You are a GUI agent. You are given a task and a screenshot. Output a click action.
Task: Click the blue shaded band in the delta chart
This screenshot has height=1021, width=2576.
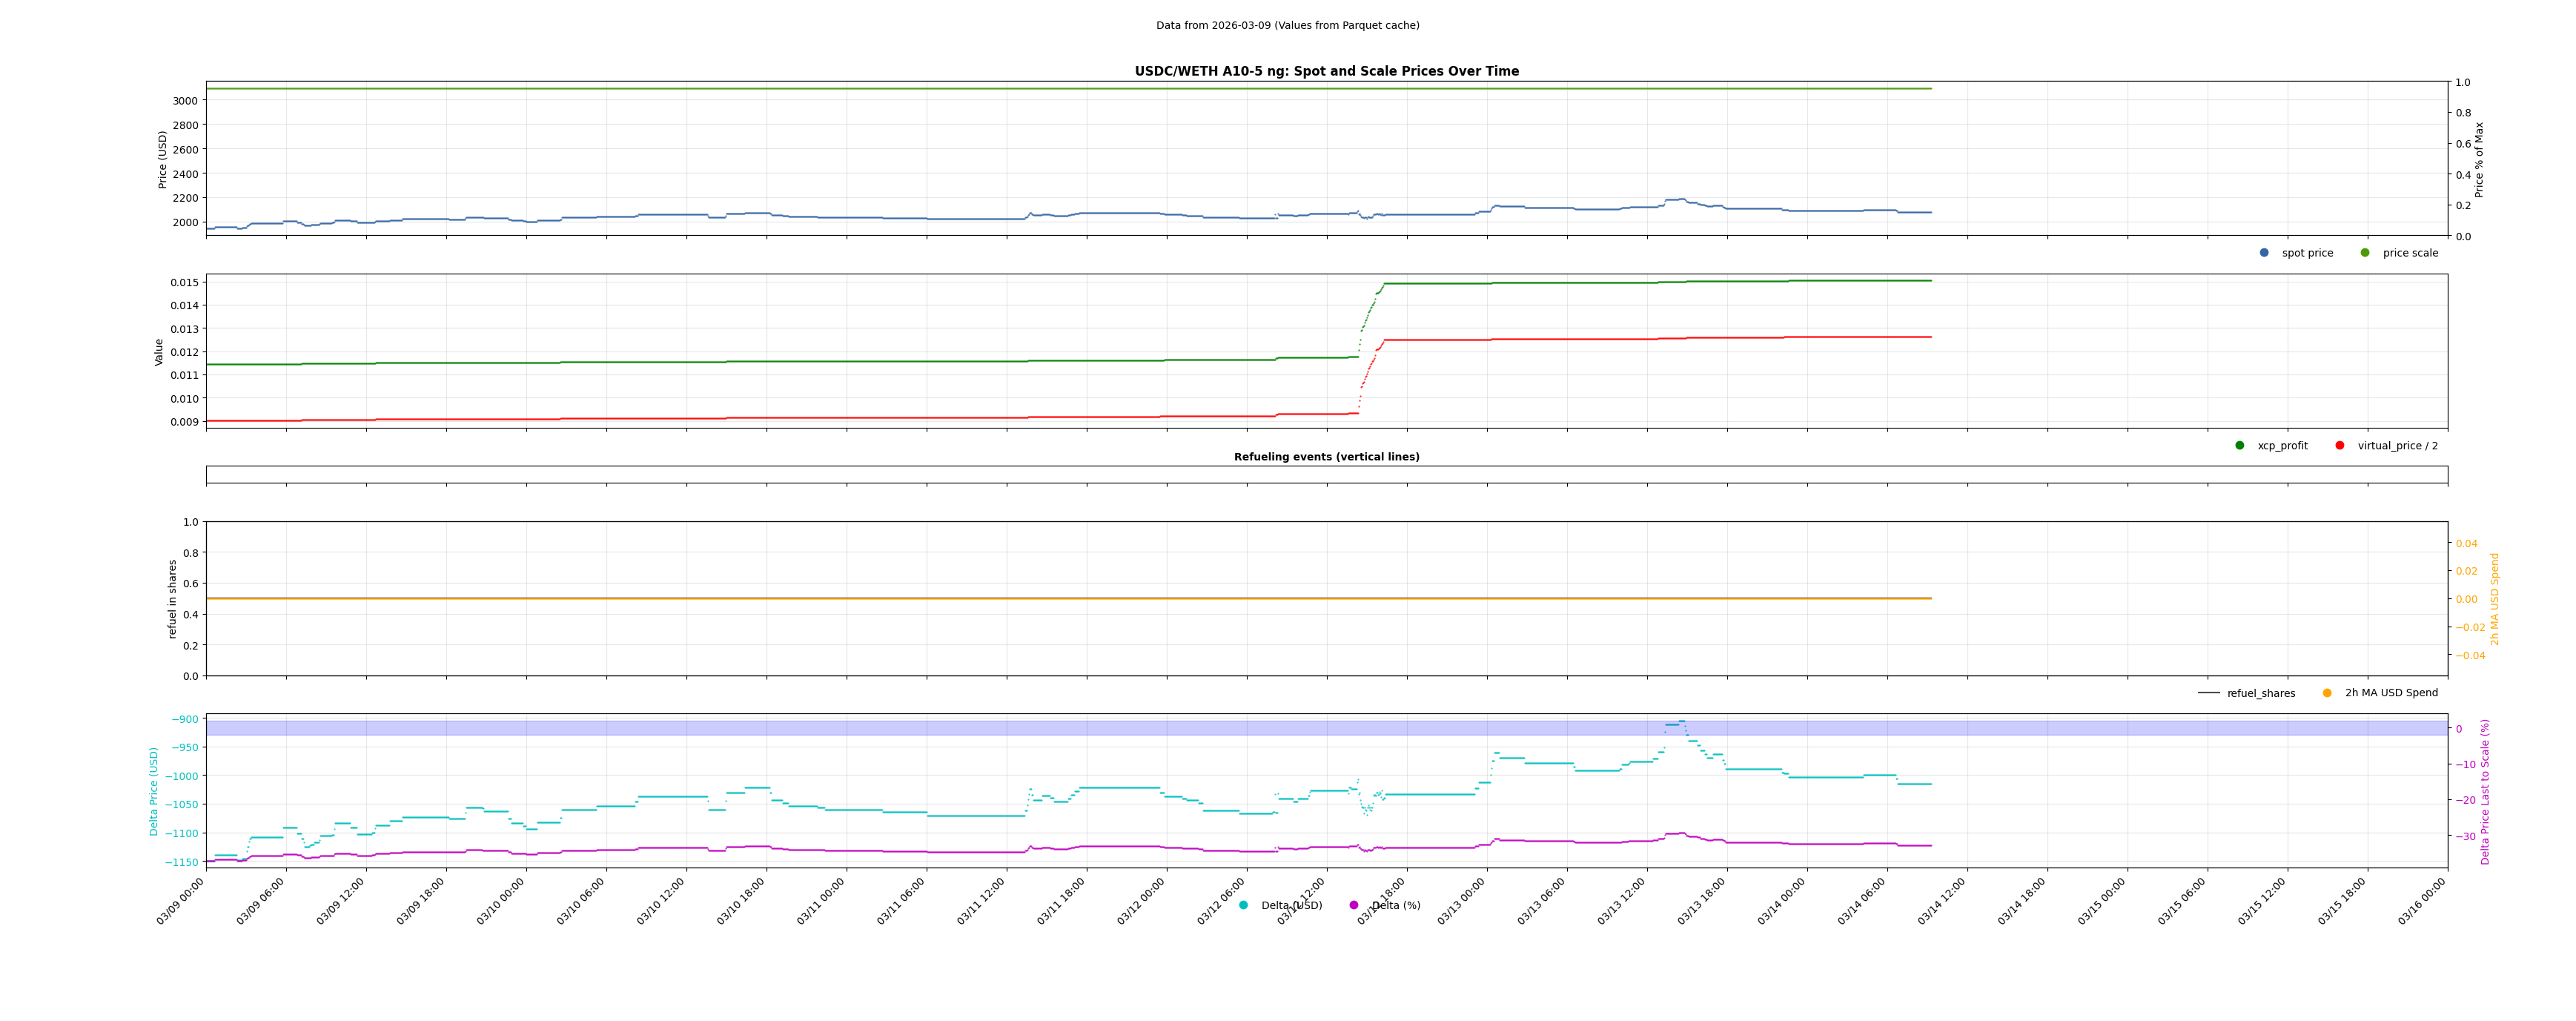point(1000,728)
